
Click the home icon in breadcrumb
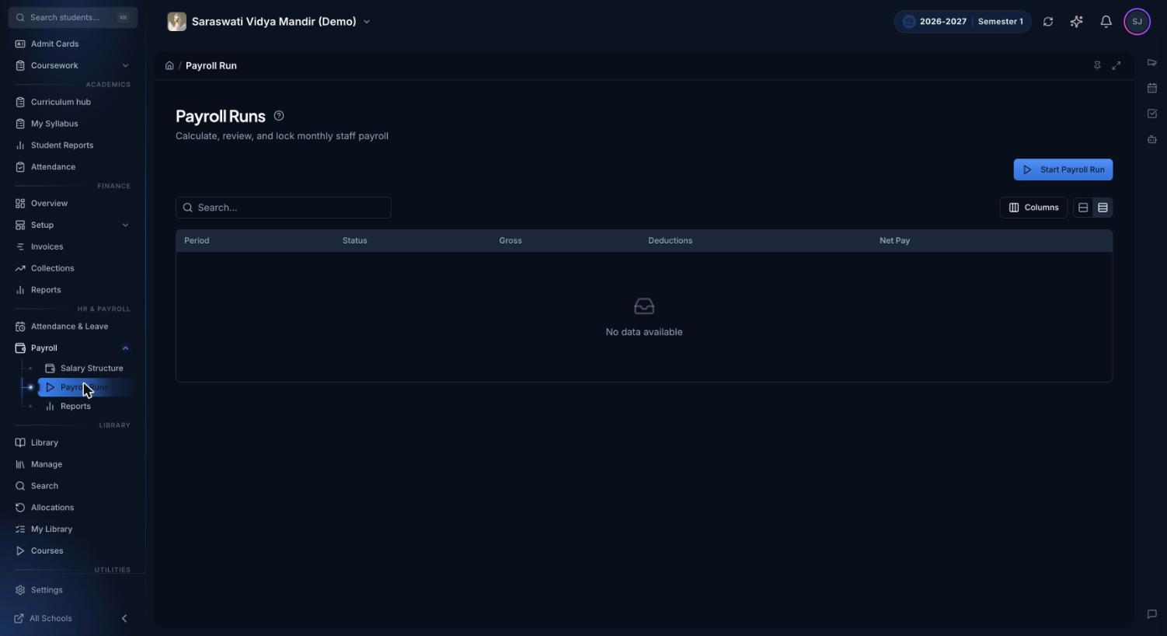pos(169,65)
